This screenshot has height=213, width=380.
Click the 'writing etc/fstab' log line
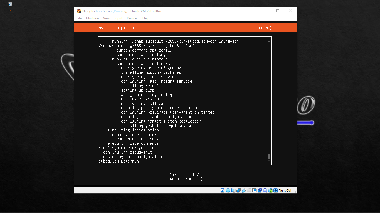[140, 99]
